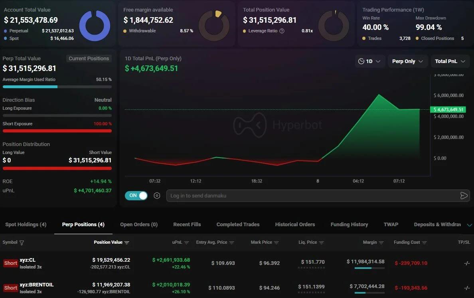Turn off the danmaku ON switch

[x=136, y=195]
